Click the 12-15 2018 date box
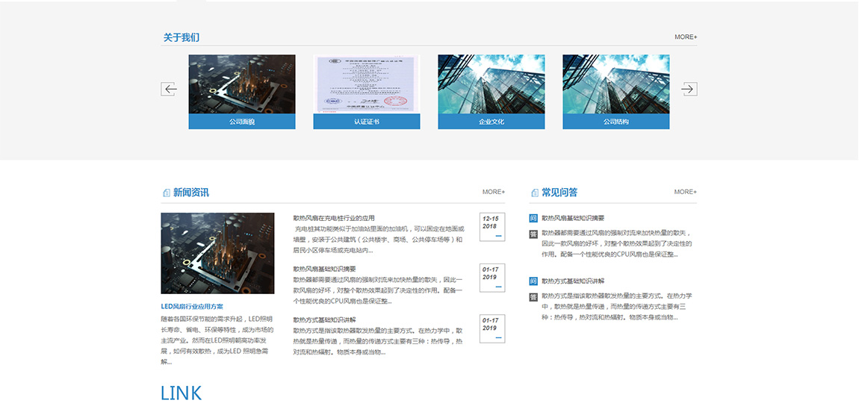This screenshot has height=418, width=859. pos(492,227)
